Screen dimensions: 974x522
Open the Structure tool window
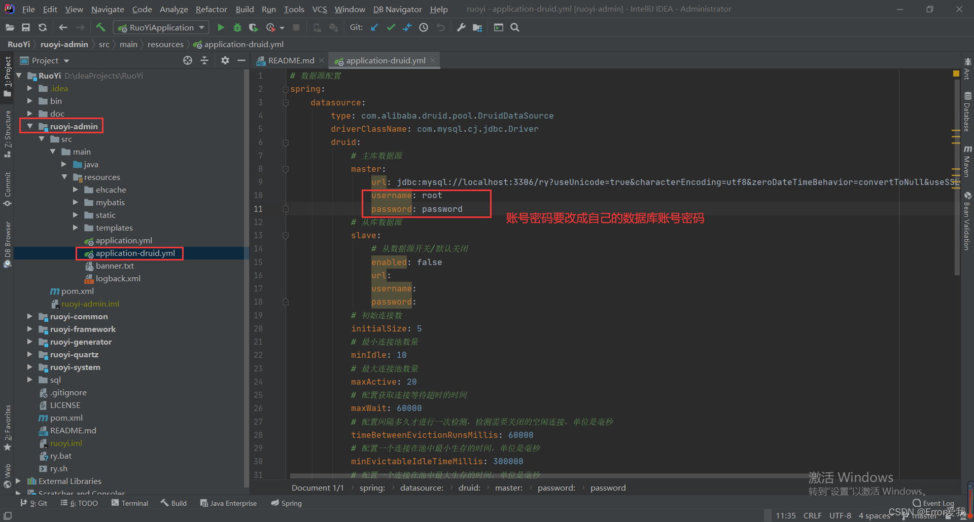click(7, 133)
